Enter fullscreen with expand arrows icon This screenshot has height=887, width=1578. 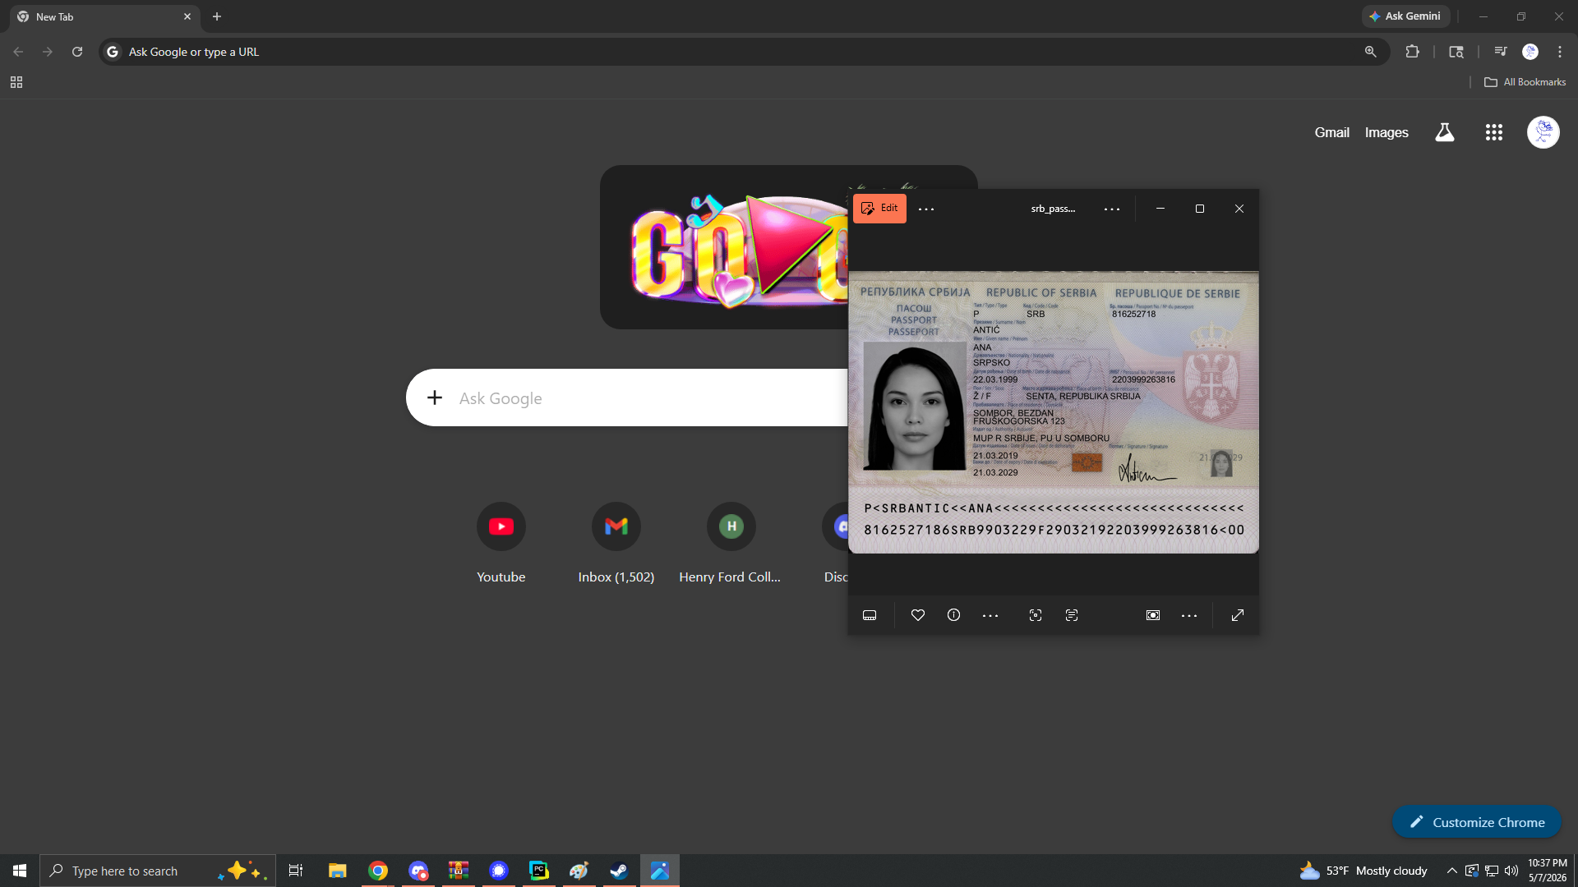point(1238,615)
